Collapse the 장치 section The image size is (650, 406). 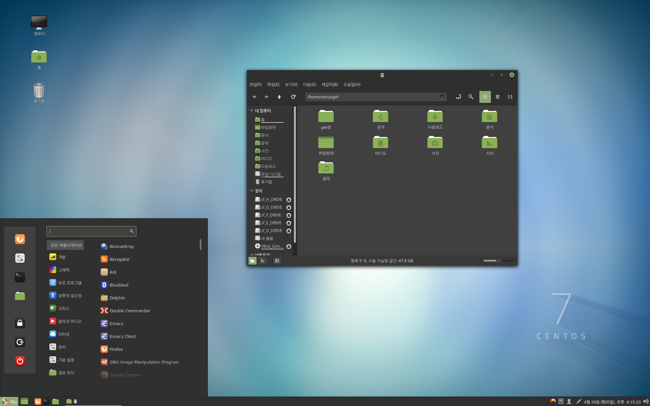[252, 191]
